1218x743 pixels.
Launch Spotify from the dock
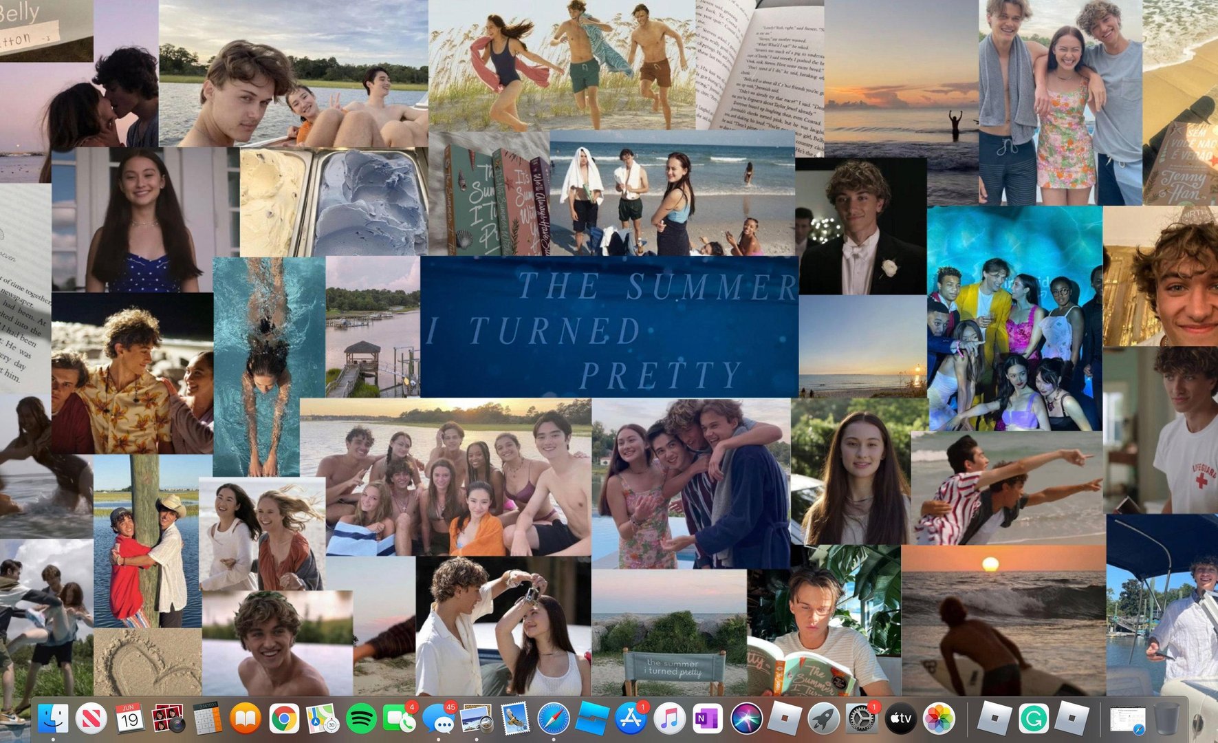361,720
